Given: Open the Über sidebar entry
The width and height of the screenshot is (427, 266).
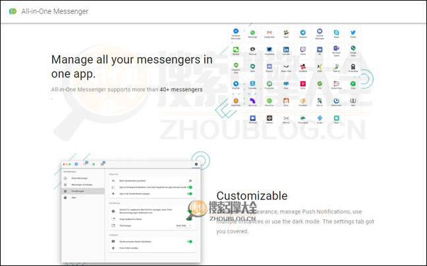Looking at the screenshot, I should click(83, 198).
